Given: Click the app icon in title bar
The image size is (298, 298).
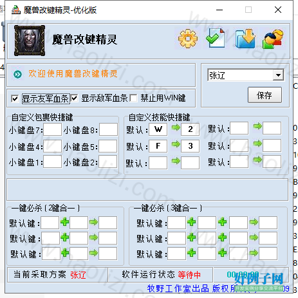Looking at the screenshot, I should pos(16,10).
